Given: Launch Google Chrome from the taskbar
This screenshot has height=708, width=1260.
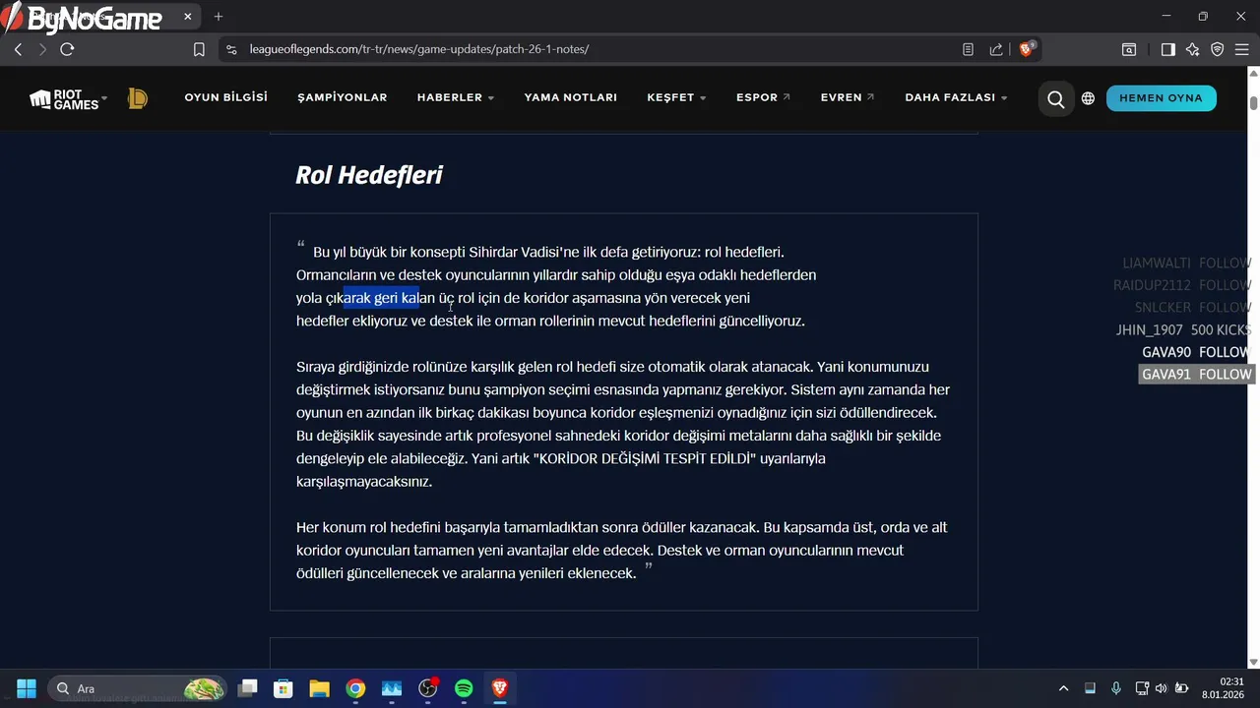Looking at the screenshot, I should point(355,688).
